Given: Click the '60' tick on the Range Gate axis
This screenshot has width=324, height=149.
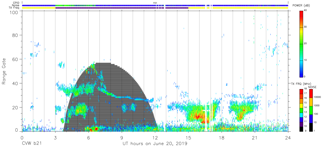Looking at the screenshot, I should click(16, 59).
